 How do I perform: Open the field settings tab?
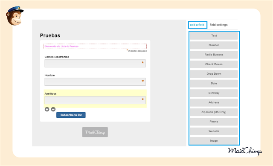tap(218, 25)
